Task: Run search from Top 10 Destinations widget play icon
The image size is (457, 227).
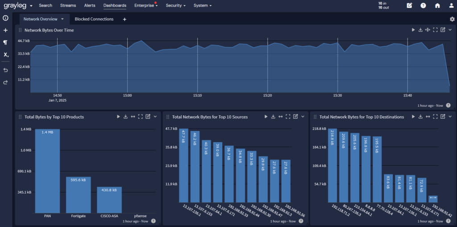Action: tap(413, 117)
